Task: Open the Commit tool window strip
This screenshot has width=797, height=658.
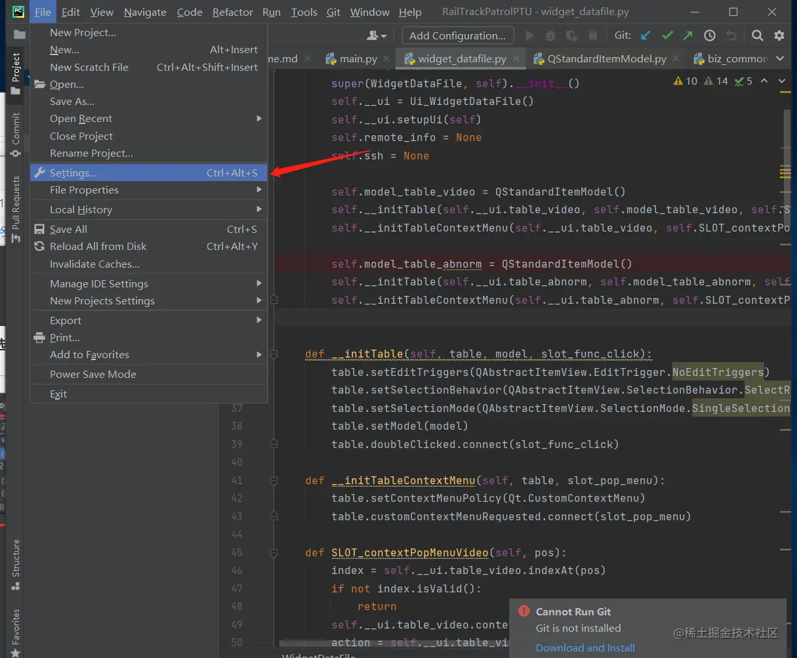Action: (x=16, y=134)
